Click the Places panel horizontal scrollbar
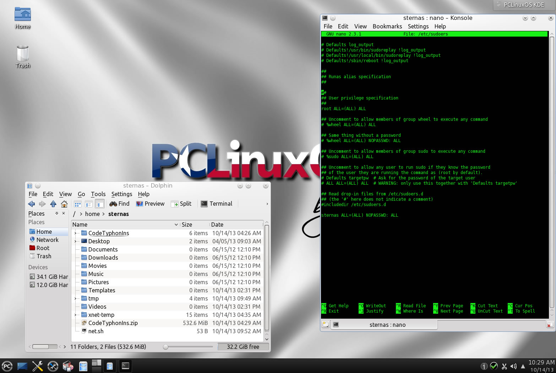Viewport: 556px width, 373px height. point(45,347)
